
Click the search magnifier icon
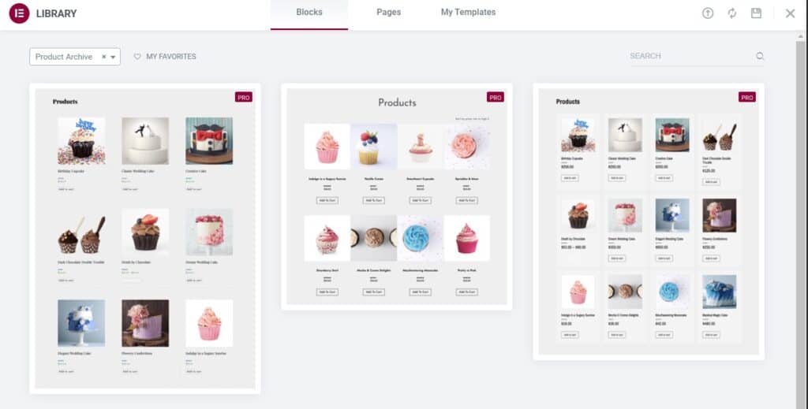[760, 56]
